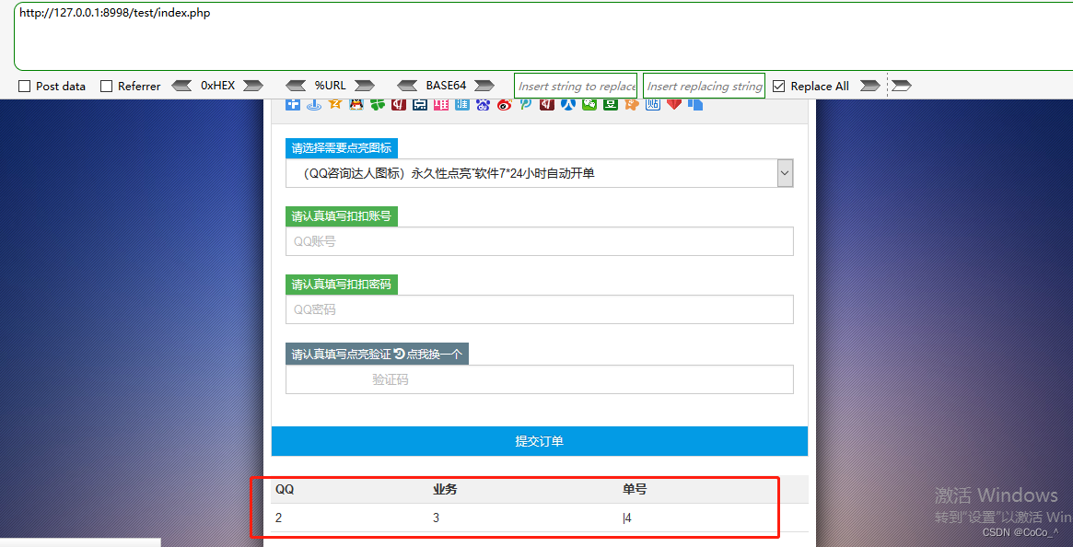The width and height of the screenshot is (1073, 547).
Task: Click the %URL decode left arrow
Action: coord(296,86)
